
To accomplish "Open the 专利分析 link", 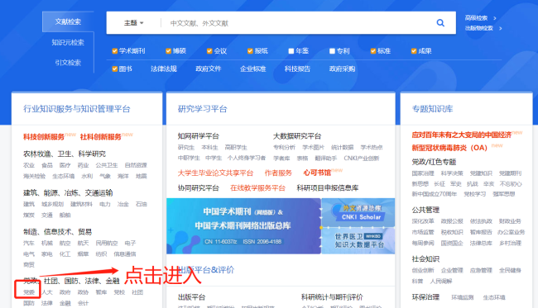I will click(284, 148).
